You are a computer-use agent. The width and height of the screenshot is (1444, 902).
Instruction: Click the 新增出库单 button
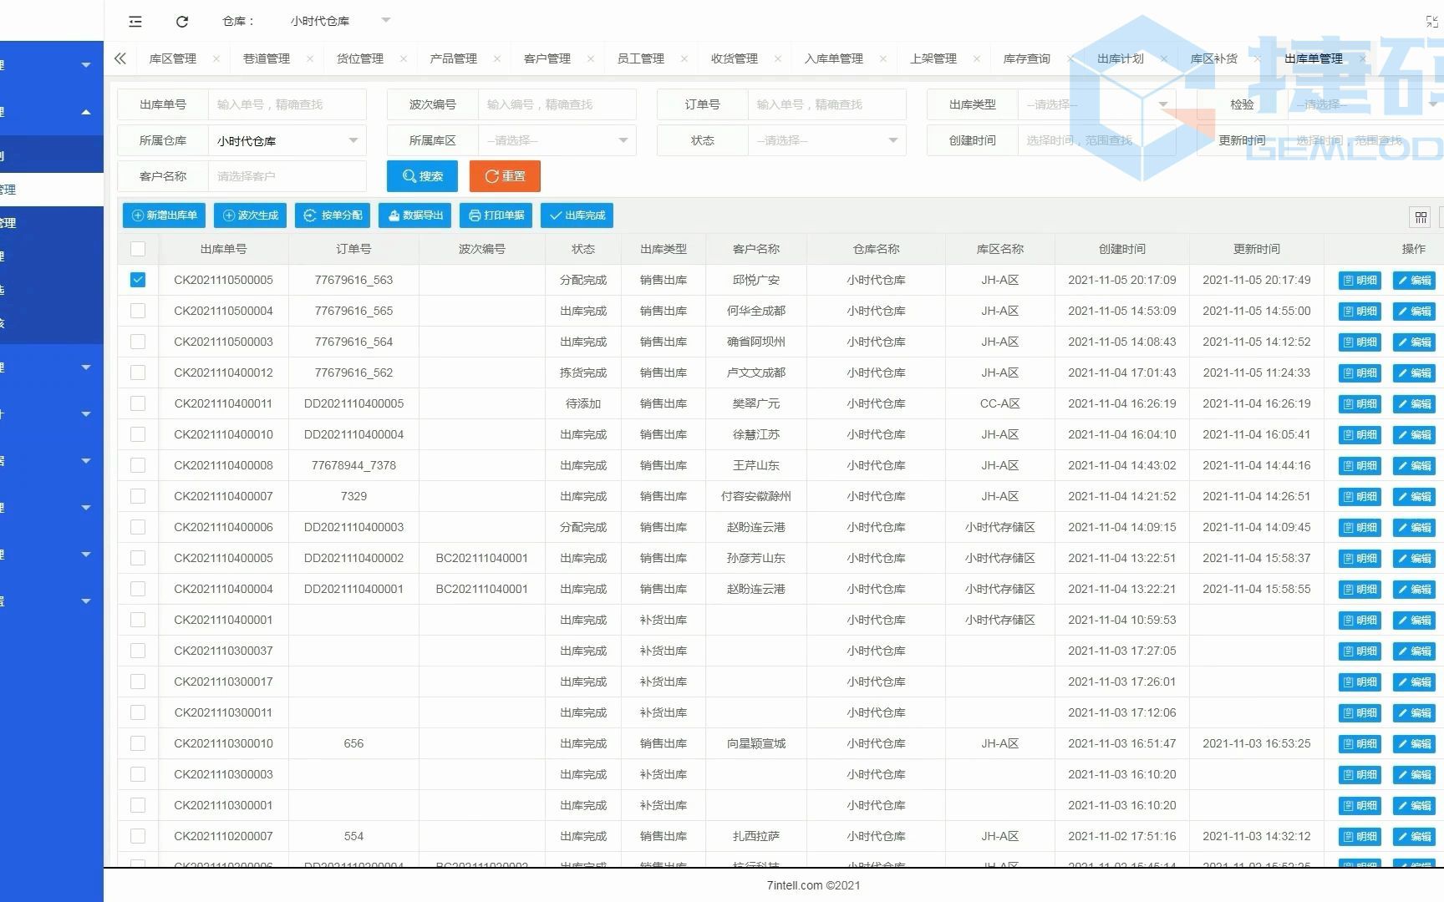pyautogui.click(x=164, y=215)
